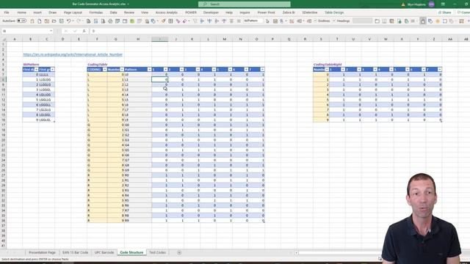Open Number filter dropdown in CodingTableRight
This screenshot has width=470, height=264.
(x=327, y=70)
